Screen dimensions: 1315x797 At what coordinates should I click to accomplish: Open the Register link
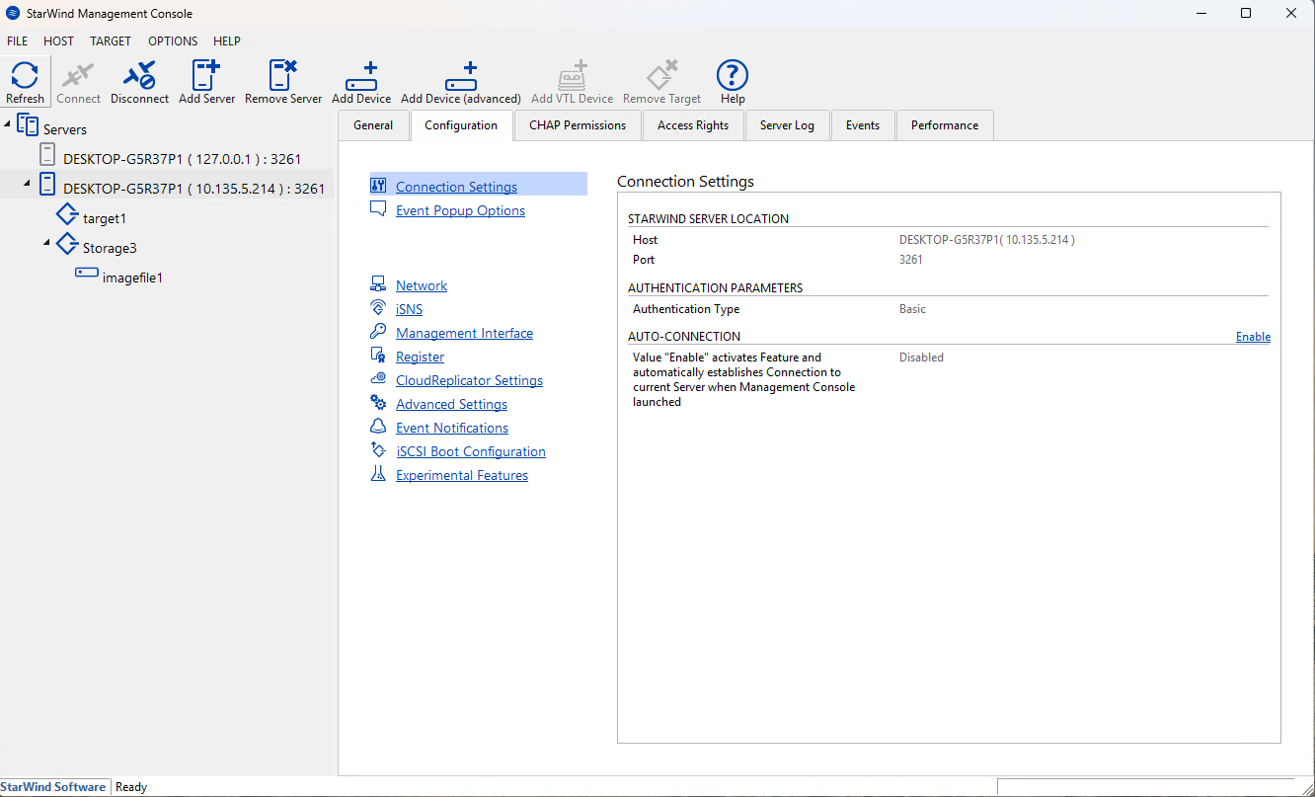[420, 357]
